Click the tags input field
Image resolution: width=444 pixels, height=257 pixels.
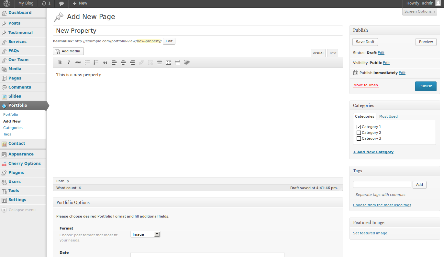coord(382,185)
